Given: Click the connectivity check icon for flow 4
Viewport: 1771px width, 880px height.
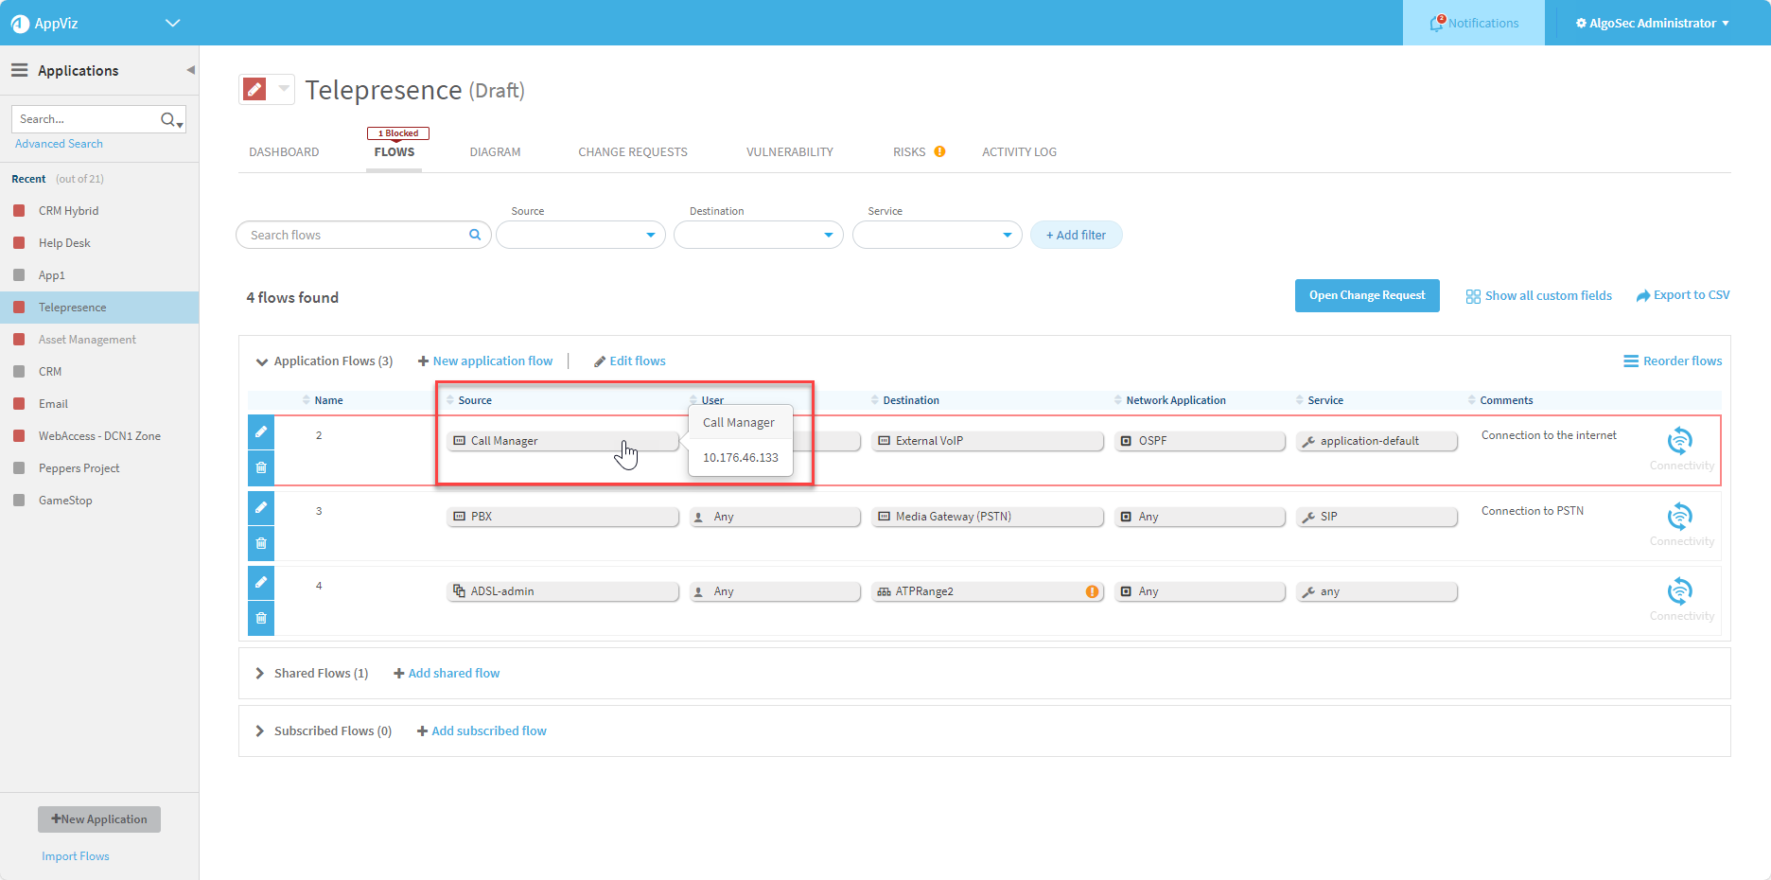Looking at the screenshot, I should point(1679,591).
